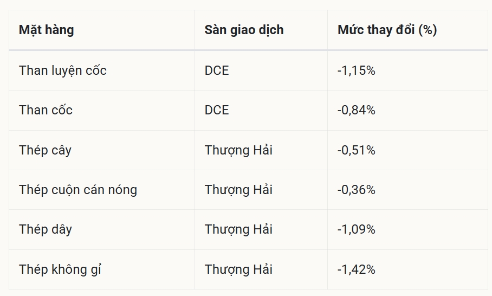Click the "Mặt hàng" column header

[47, 30]
